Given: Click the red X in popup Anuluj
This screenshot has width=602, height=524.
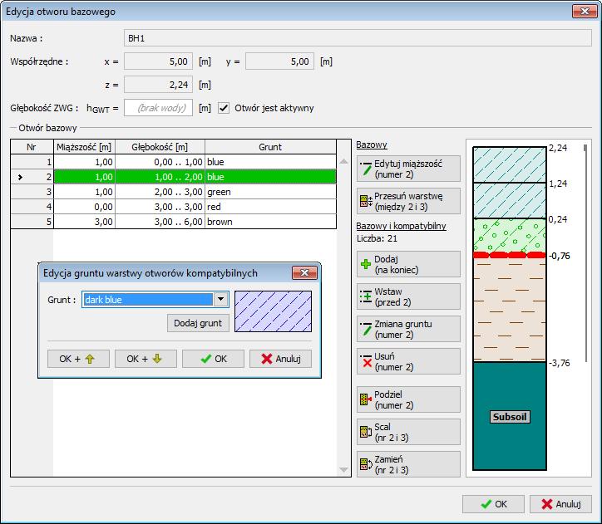Looking at the screenshot, I should coord(266,359).
